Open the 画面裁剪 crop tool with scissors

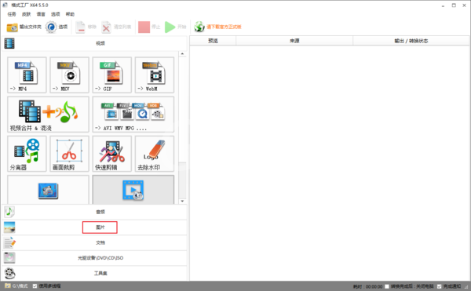69,154
